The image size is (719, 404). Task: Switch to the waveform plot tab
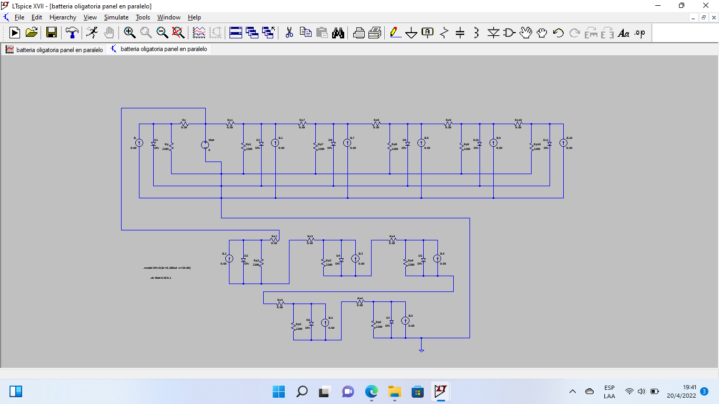pyautogui.click(x=54, y=49)
